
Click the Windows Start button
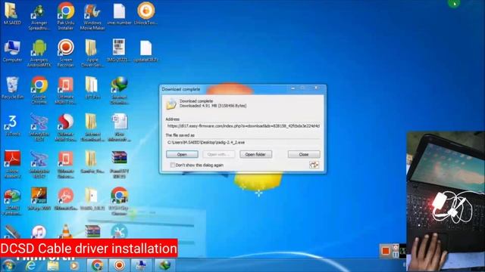click(x=8, y=265)
